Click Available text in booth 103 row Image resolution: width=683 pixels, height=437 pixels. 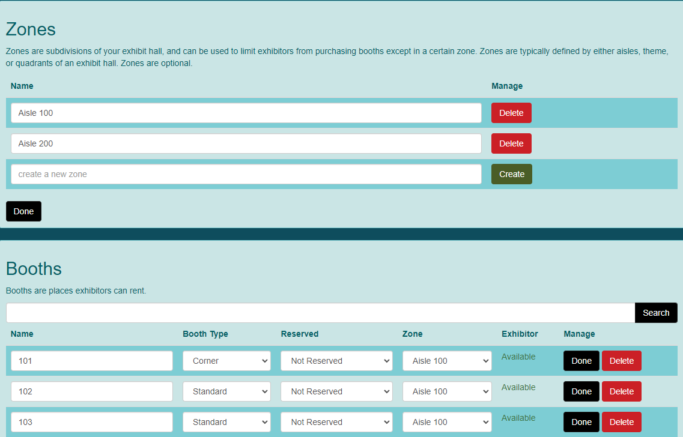(x=518, y=417)
